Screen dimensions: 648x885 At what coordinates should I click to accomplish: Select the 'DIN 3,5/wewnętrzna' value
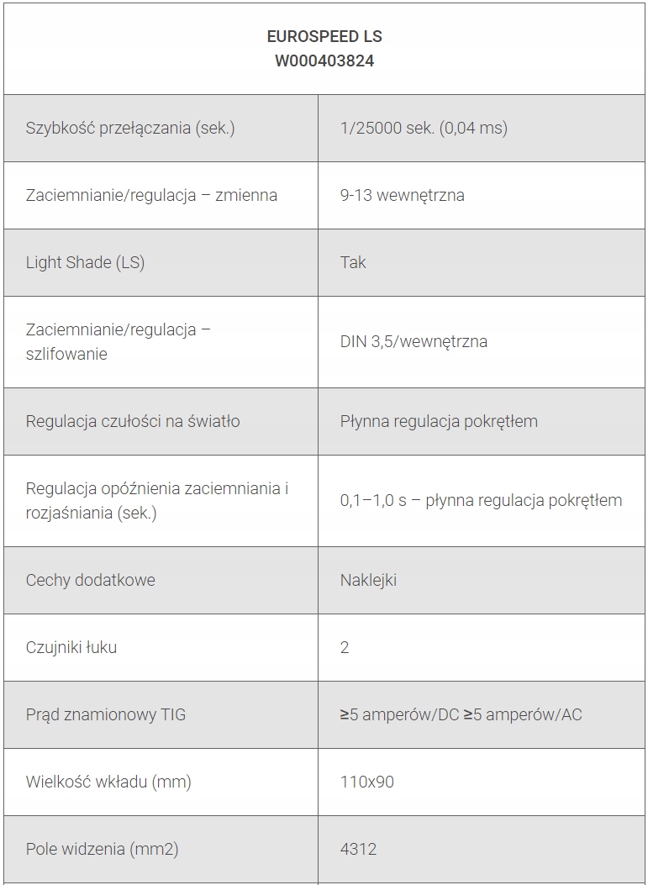pos(414,341)
